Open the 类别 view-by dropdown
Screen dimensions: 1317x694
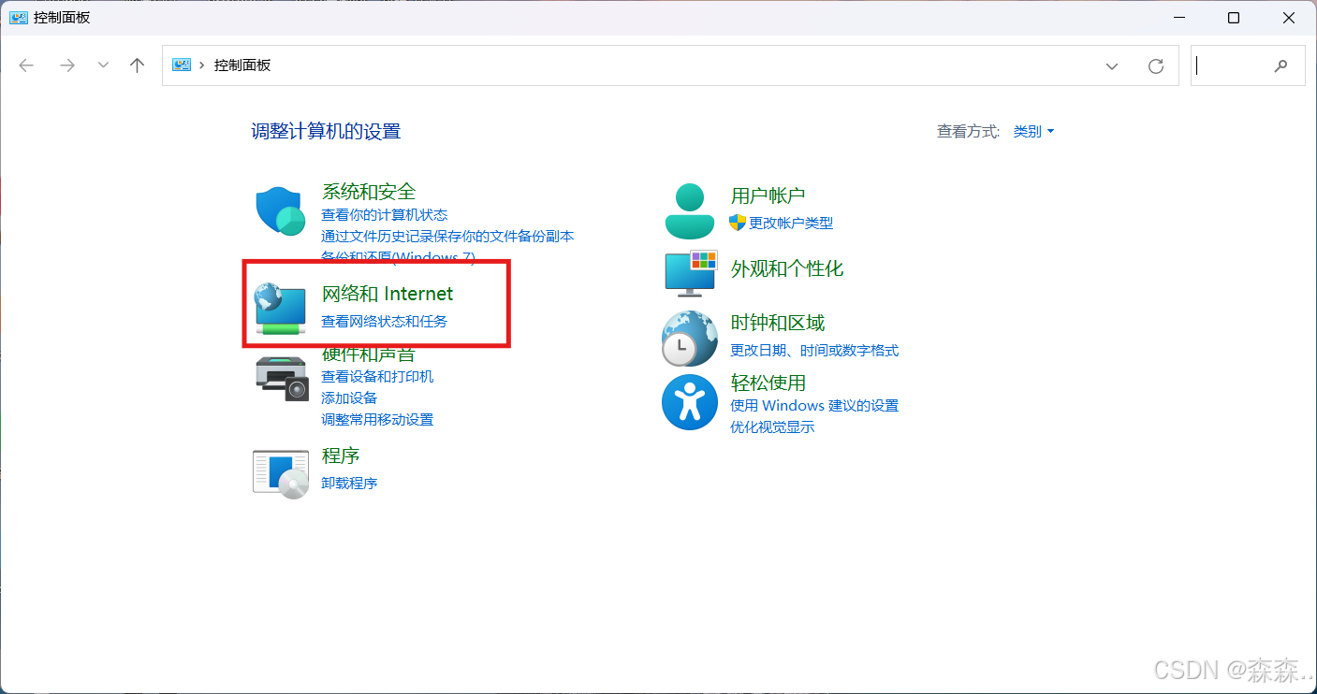tap(1033, 132)
